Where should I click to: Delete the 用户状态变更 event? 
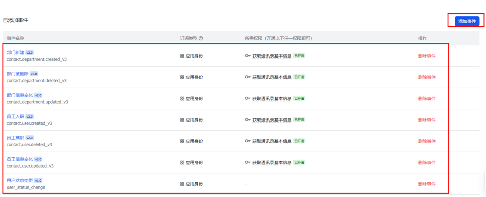coord(427,184)
